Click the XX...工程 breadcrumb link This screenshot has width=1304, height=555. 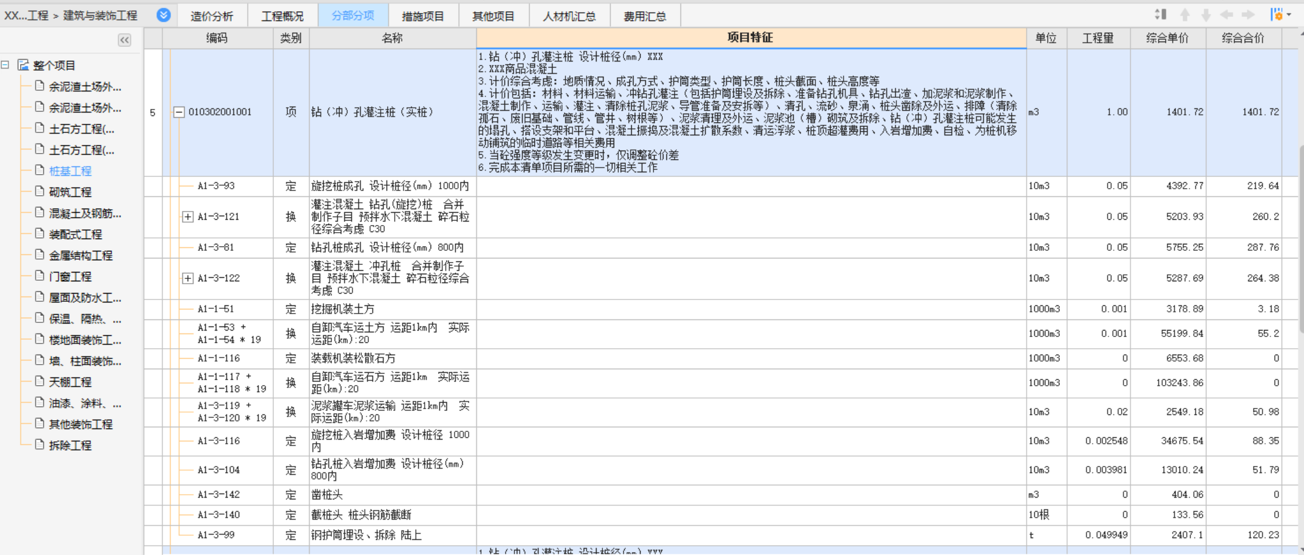coord(26,15)
